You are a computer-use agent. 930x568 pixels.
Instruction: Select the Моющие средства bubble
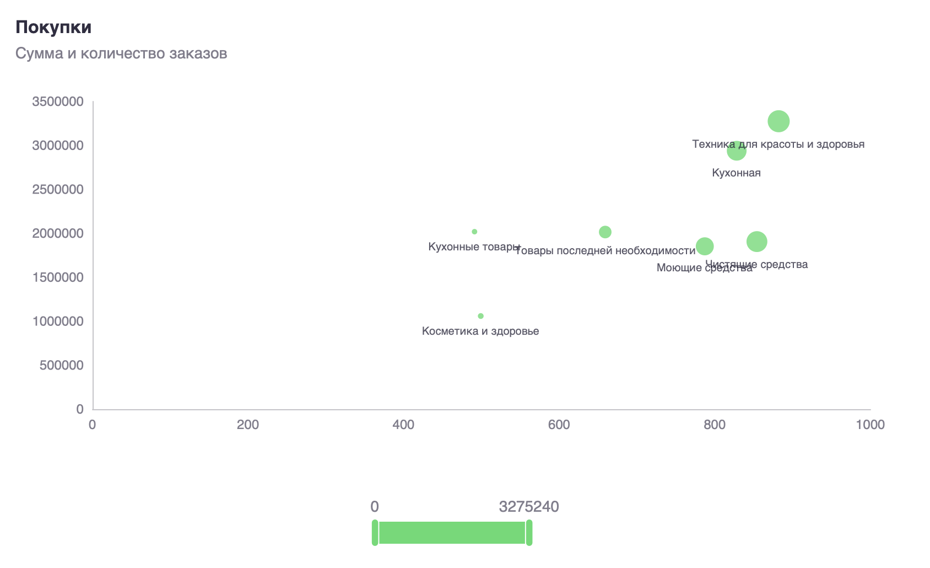704,246
